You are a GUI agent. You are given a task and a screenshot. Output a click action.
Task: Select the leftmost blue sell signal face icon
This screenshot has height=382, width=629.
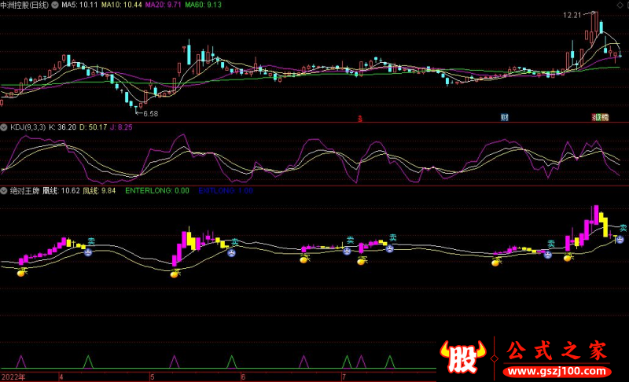tap(89, 253)
